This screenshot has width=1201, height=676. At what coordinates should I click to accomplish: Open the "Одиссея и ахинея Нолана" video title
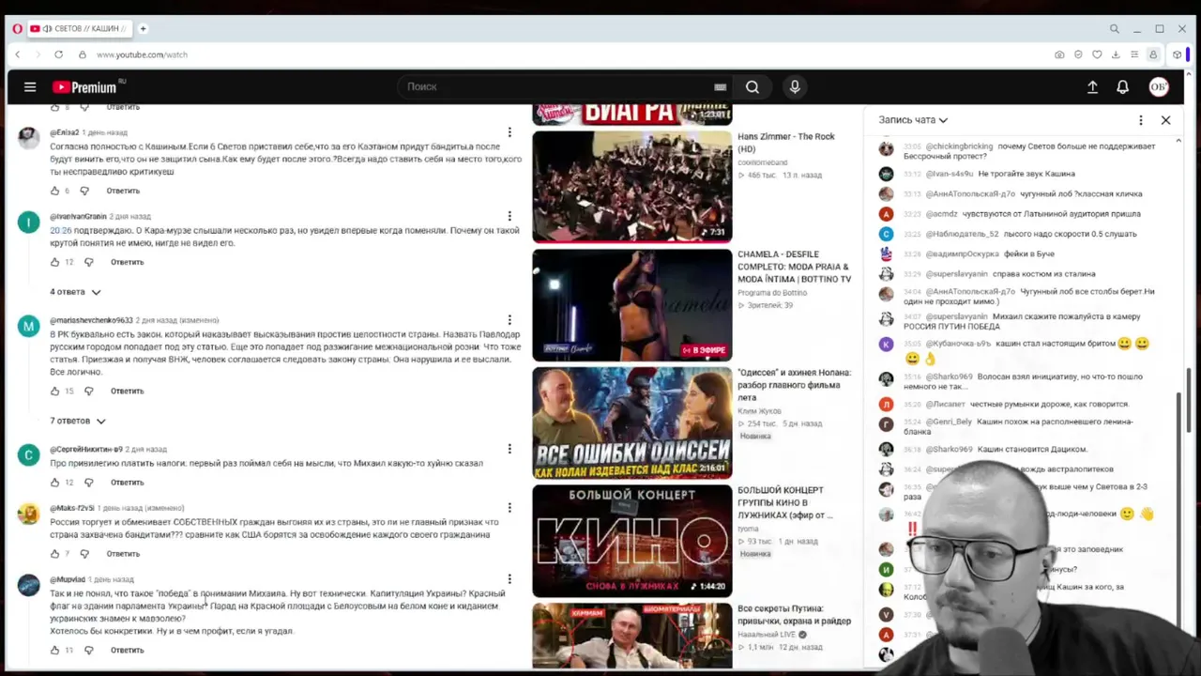pyautogui.click(x=794, y=384)
